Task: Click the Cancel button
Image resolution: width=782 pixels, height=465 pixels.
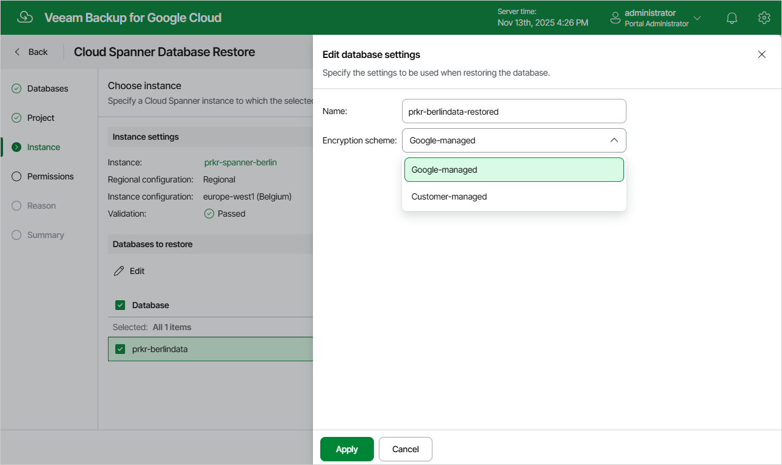Action: pyautogui.click(x=406, y=449)
